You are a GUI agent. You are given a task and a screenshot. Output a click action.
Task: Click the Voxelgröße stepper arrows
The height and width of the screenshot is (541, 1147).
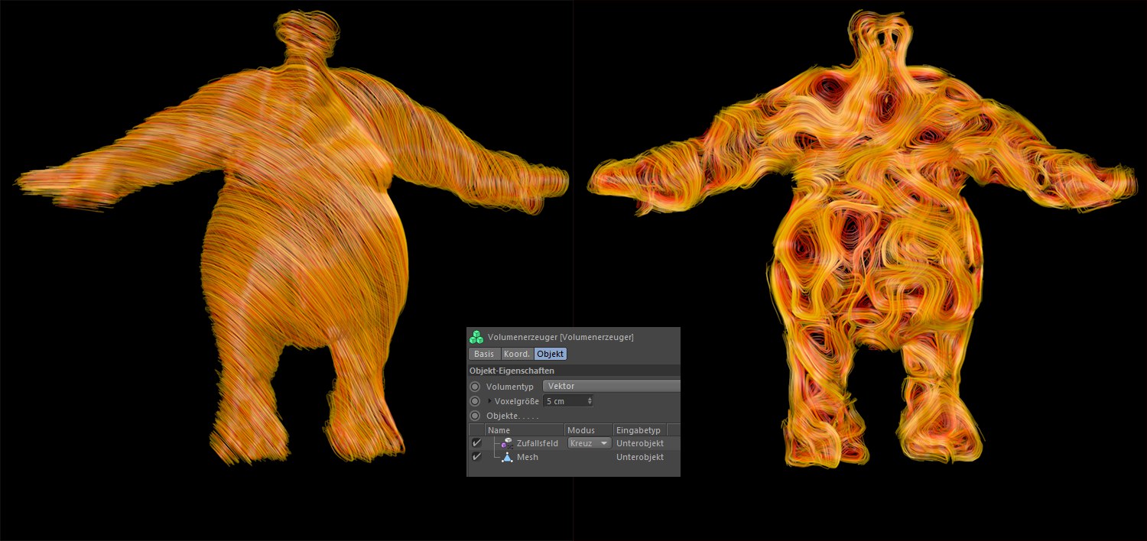click(590, 401)
